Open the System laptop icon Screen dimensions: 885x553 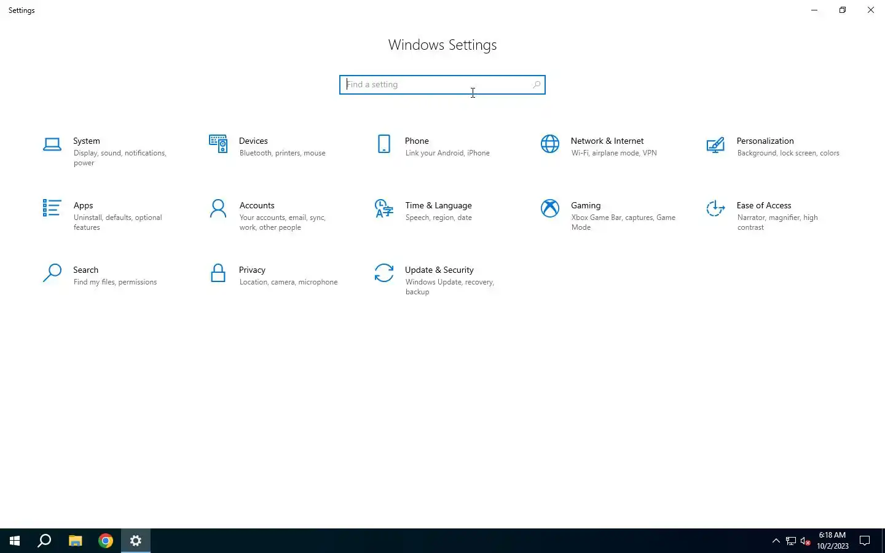52,144
